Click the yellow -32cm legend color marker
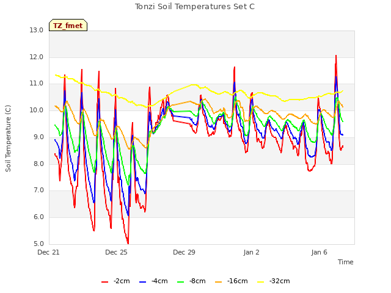 [261, 282]
